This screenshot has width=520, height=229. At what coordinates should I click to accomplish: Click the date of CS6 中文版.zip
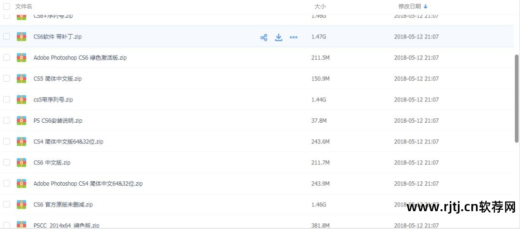point(416,163)
